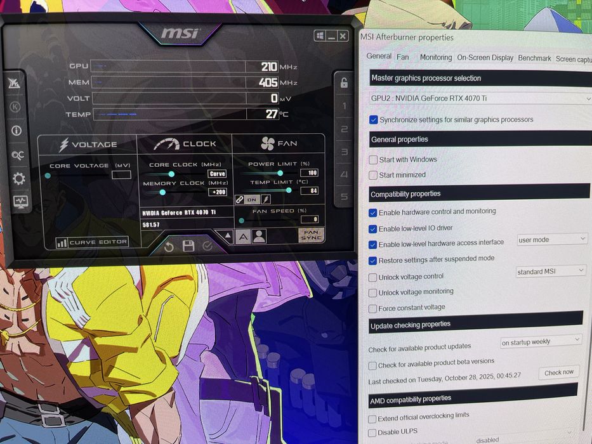Switch to the Benchmark tab
The width and height of the screenshot is (592, 444).
534,58
